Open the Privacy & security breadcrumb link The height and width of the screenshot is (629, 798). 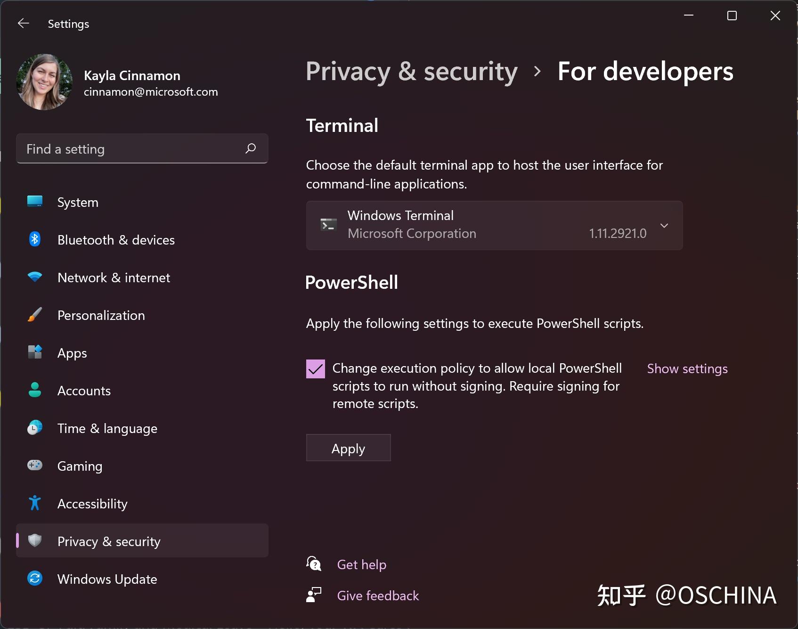(x=411, y=72)
